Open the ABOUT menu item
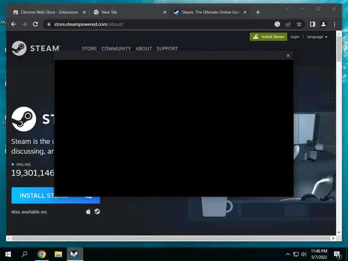This screenshot has height=261, width=348. pyautogui.click(x=144, y=49)
